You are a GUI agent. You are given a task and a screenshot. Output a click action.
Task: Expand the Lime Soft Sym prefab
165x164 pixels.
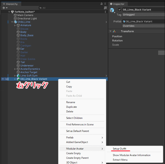[x=15, y=76]
